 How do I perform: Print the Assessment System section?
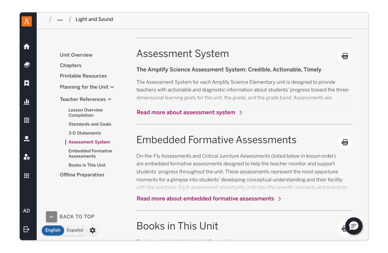[x=345, y=56]
